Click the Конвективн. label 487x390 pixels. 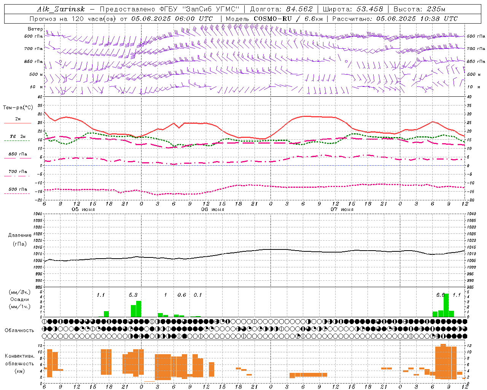(x=19, y=356)
